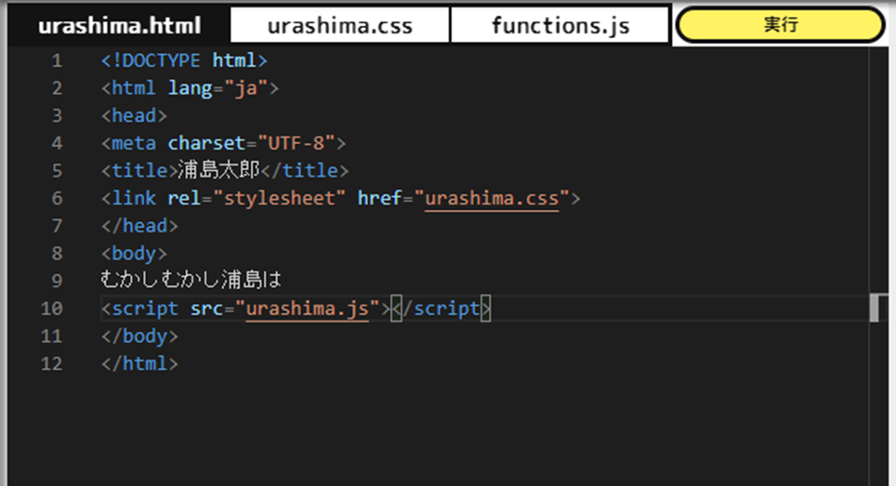The image size is (896, 486).
Task: Click the meta charset="UTF-8" line
Action: pyautogui.click(x=223, y=143)
